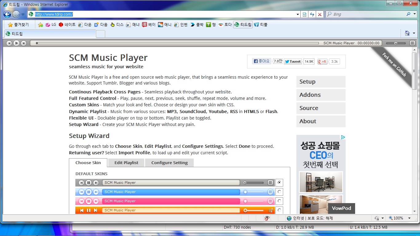
Task: Click the Tweet button
Action: pyautogui.click(x=293, y=61)
